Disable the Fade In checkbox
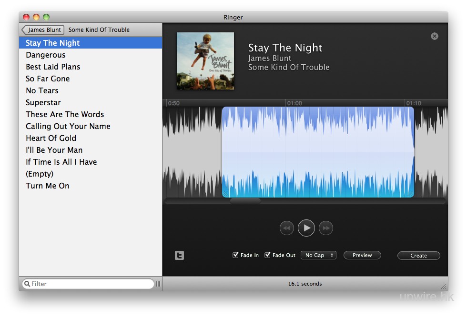This screenshot has width=467, height=317. click(235, 255)
